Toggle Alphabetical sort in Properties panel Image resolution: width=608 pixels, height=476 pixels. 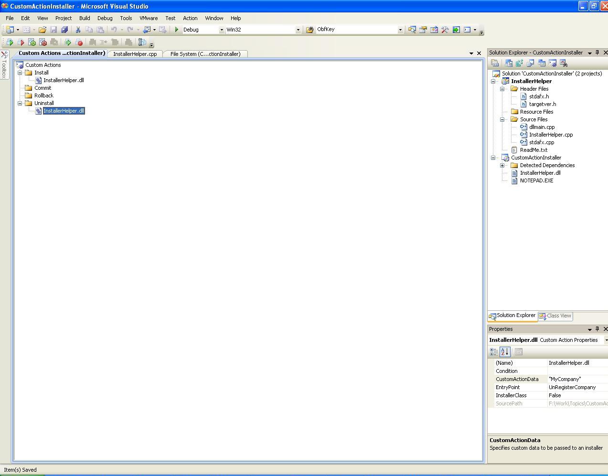point(505,352)
